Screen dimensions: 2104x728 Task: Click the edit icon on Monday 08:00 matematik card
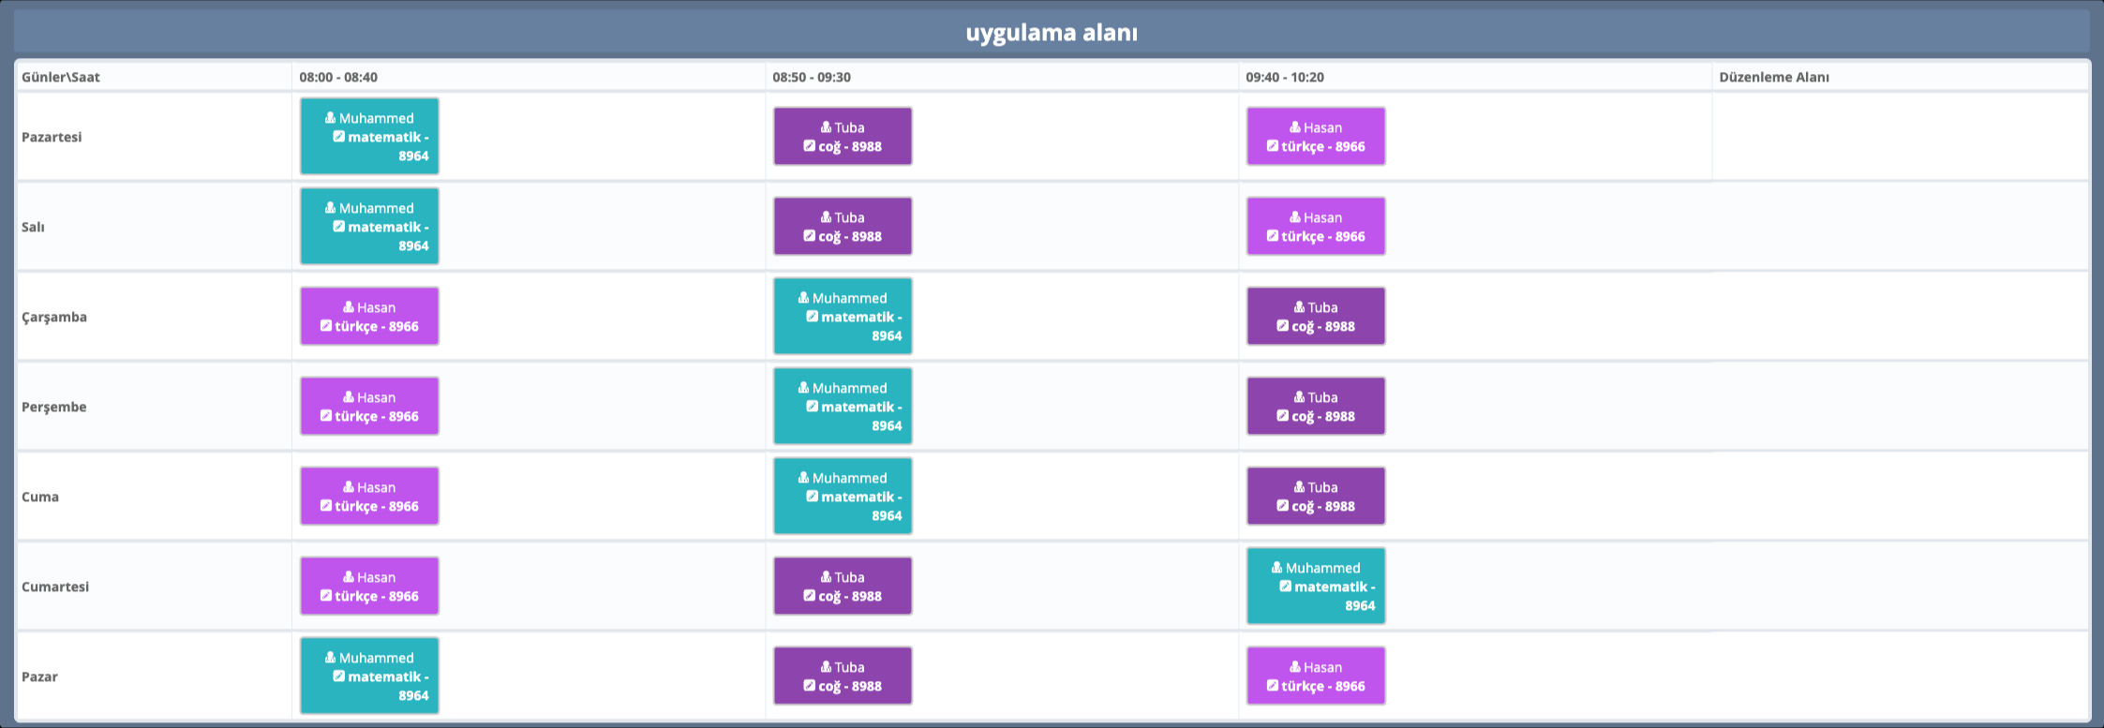[x=339, y=137]
